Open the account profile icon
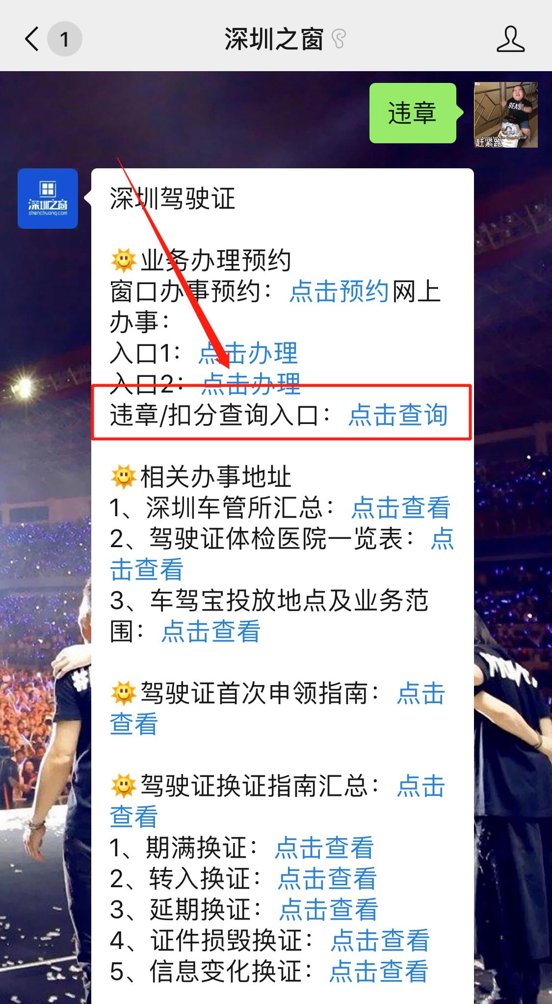The height and width of the screenshot is (1004, 552). (x=510, y=39)
